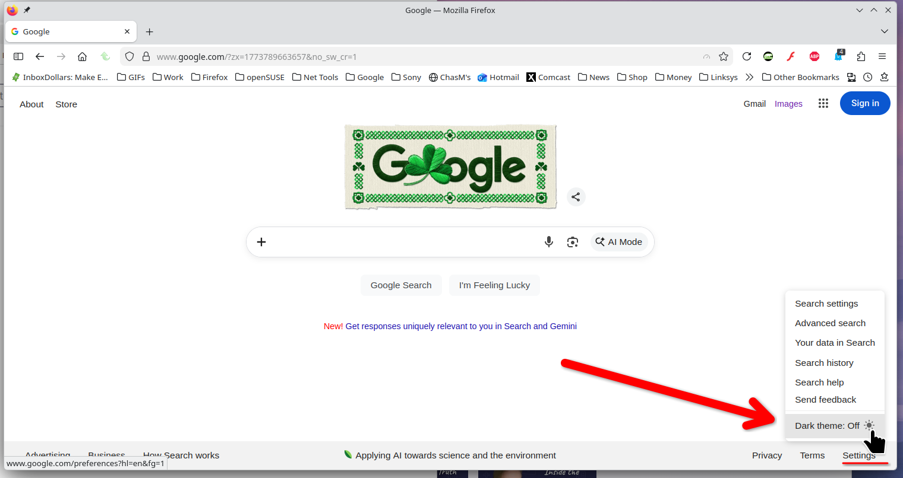Screen dimensions: 903x478
Task: Reload the current page
Action: pos(747,56)
